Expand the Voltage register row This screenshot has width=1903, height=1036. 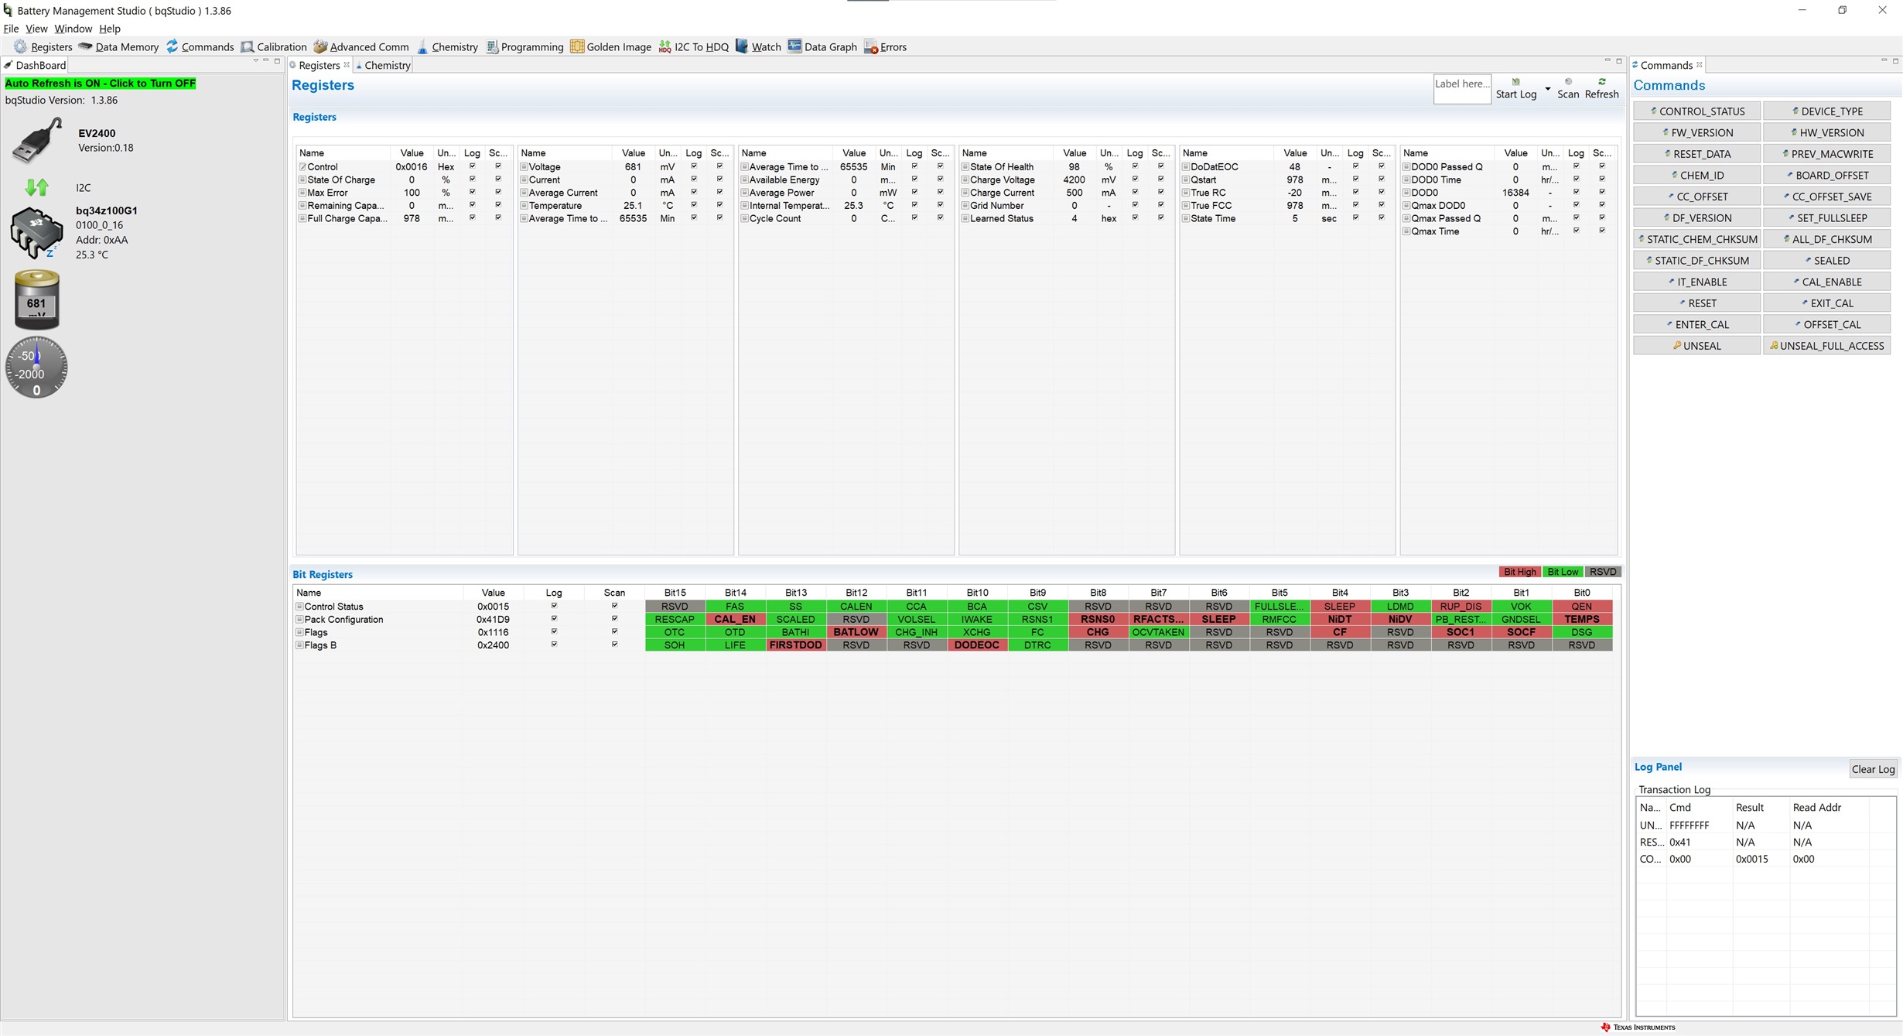click(x=524, y=167)
